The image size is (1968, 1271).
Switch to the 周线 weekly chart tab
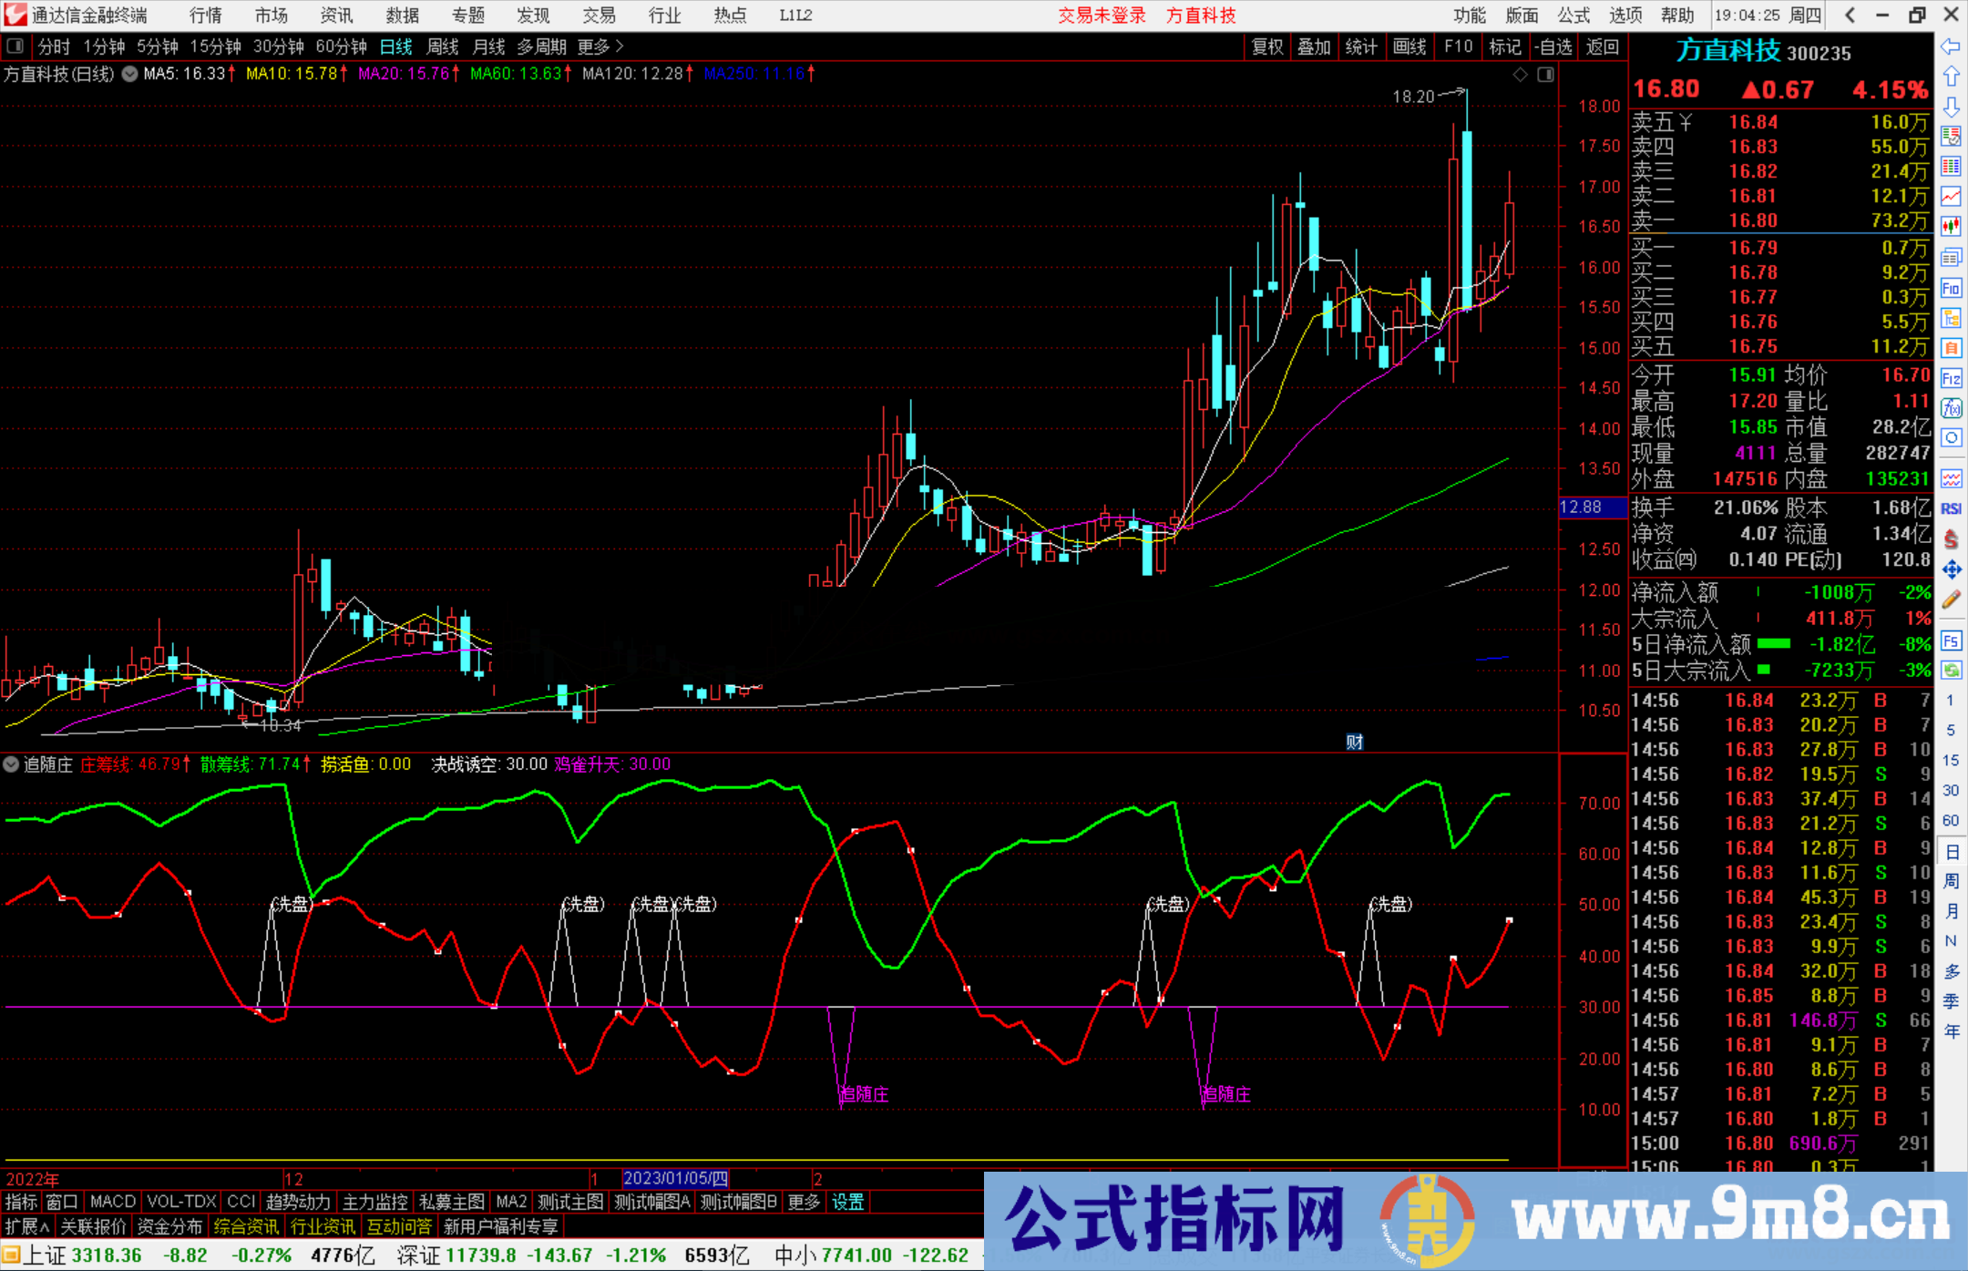443,46
